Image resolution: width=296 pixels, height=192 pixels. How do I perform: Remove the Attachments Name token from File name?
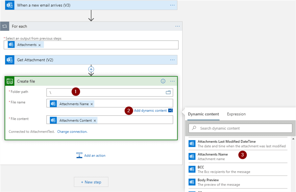point(92,104)
